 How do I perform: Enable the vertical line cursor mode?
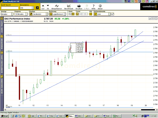pyautogui.click(x=83, y=14)
